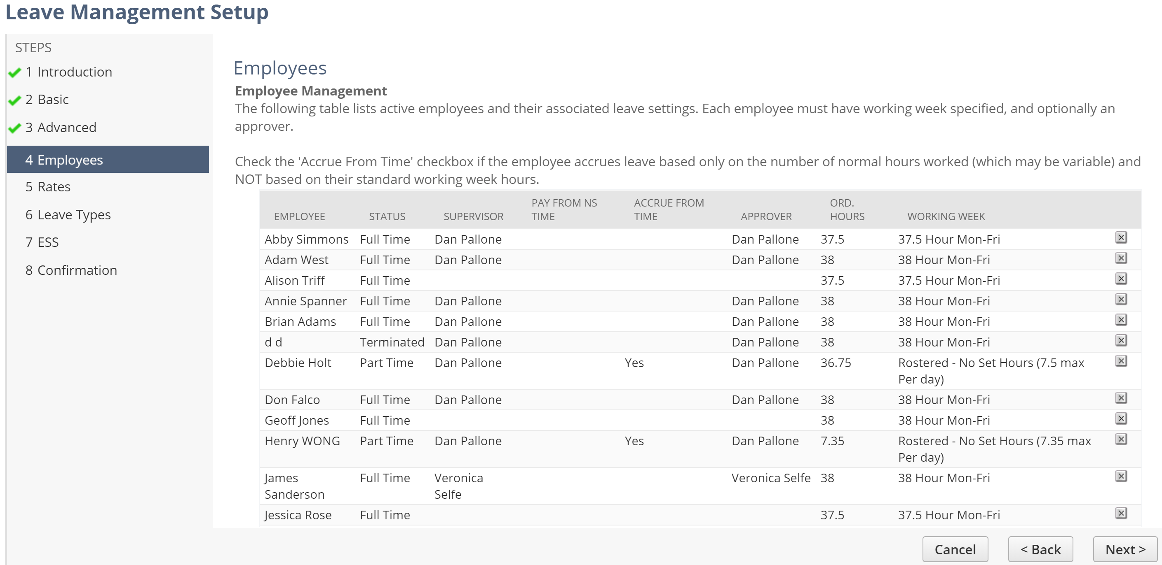Open the Working Week selector for Abby Simmons
Screen dimensions: 1162x565
(948, 239)
